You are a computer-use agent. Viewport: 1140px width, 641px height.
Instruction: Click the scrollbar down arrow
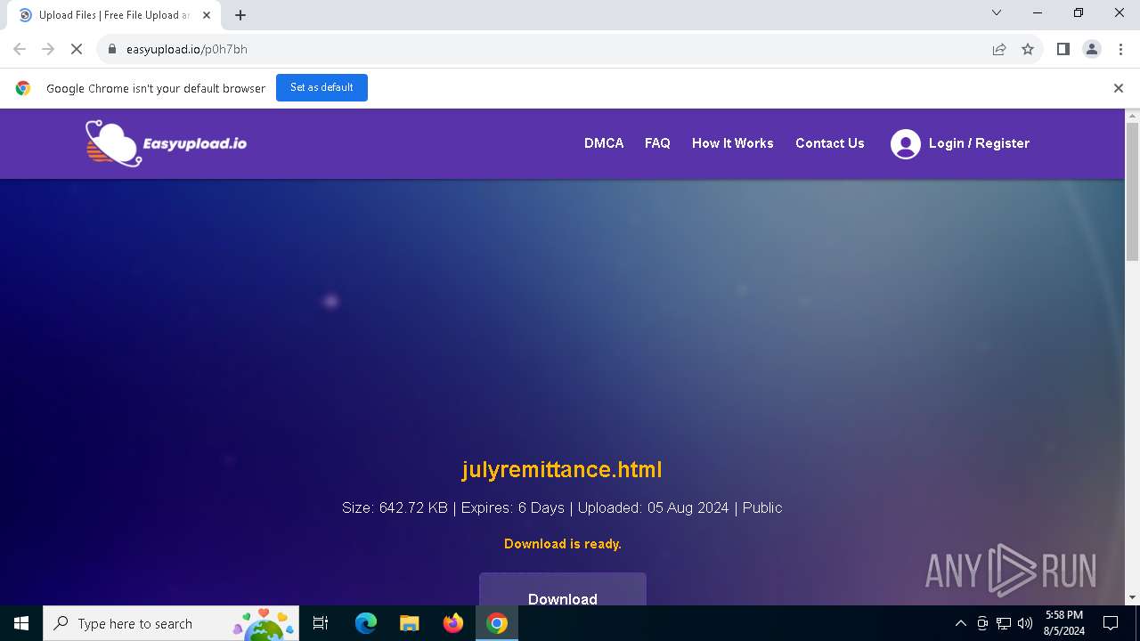pyautogui.click(x=1132, y=597)
